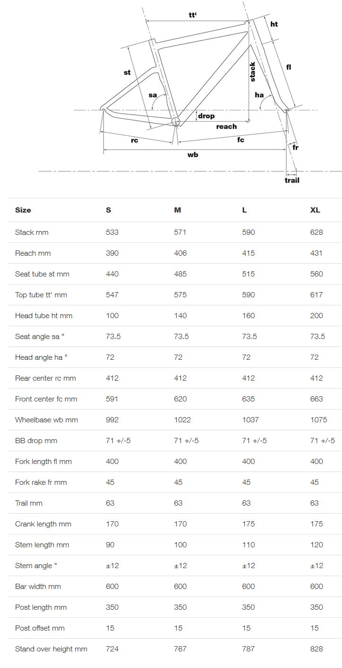Select the Reach mm row label

pos(33,253)
